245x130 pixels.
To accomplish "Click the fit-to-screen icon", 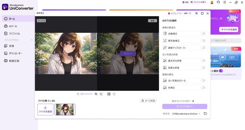I will coord(101,94).
